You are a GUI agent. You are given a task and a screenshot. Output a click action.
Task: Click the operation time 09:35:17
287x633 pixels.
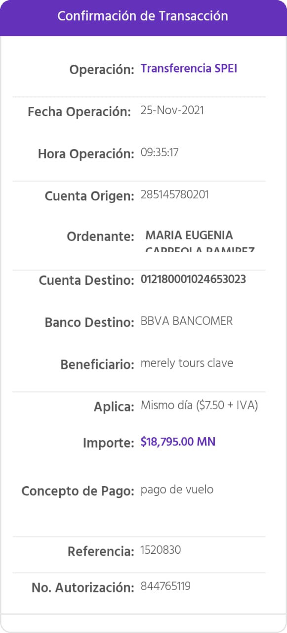(x=160, y=152)
